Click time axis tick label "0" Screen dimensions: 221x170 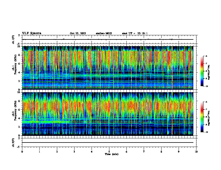[22, 152]
